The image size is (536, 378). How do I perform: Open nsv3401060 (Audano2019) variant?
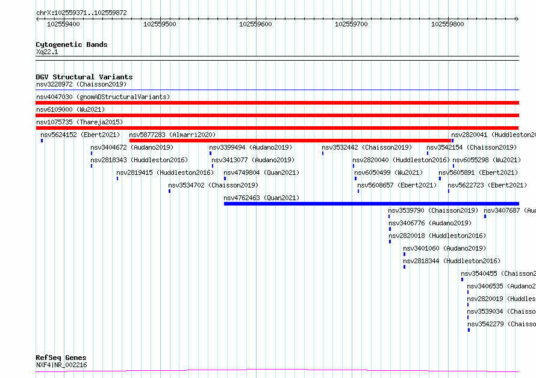[x=444, y=248]
